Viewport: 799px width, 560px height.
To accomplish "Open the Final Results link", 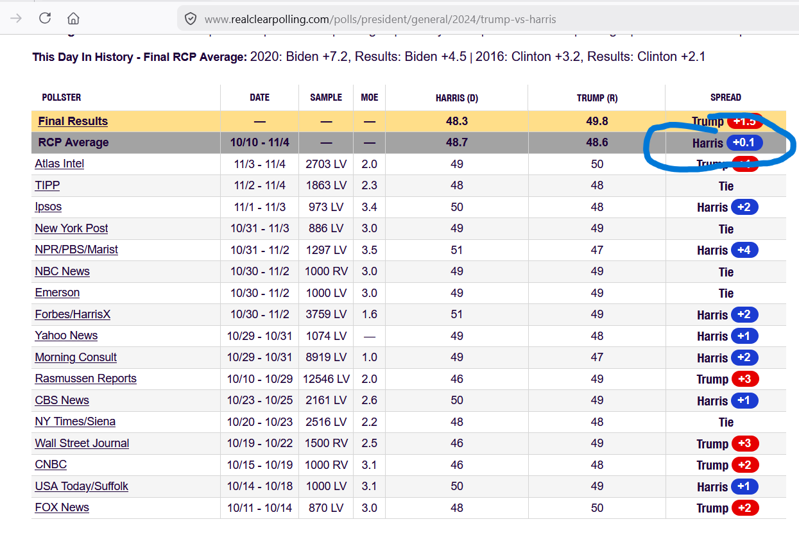I will click(73, 121).
